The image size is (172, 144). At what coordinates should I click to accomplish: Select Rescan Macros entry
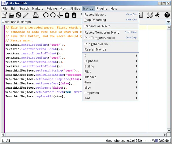tap(110, 49)
